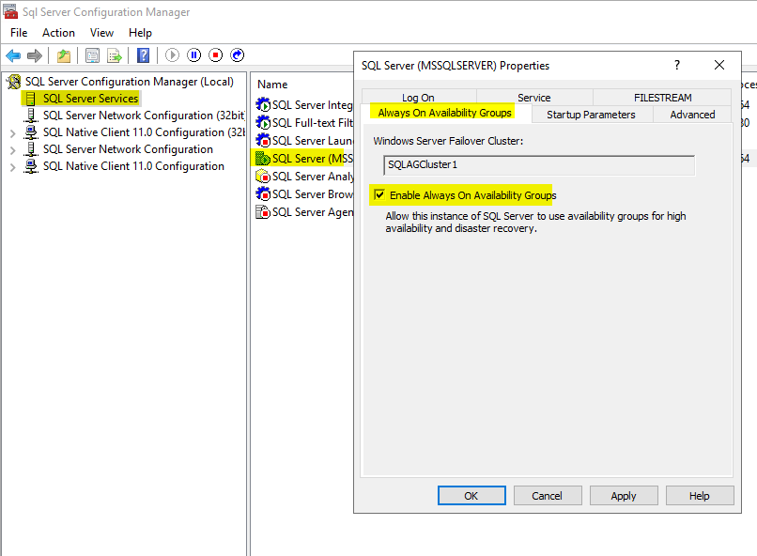757x556 pixels.
Task: Select SQL Server Browser row text
Action: click(x=313, y=194)
